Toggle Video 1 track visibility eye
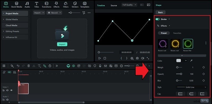Image resolution: width=212 pixels, height=104 pixels. (x=11, y=90)
